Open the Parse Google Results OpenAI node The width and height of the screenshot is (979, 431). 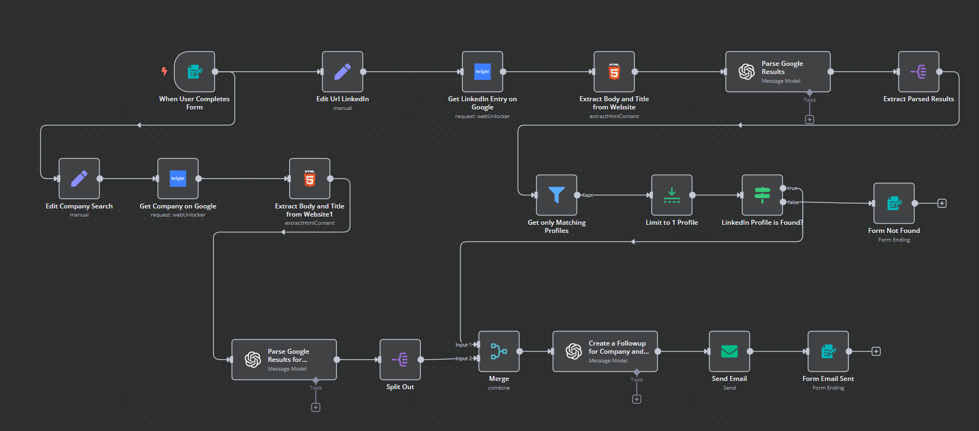(x=777, y=72)
